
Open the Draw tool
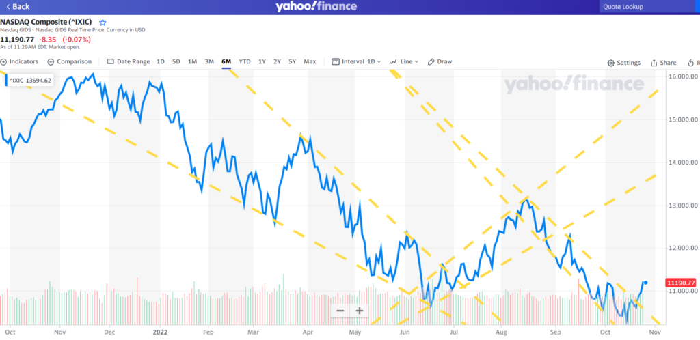click(x=440, y=61)
